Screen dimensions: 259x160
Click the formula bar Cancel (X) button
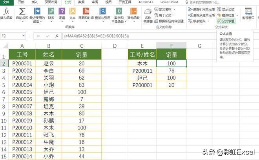tap(38, 36)
